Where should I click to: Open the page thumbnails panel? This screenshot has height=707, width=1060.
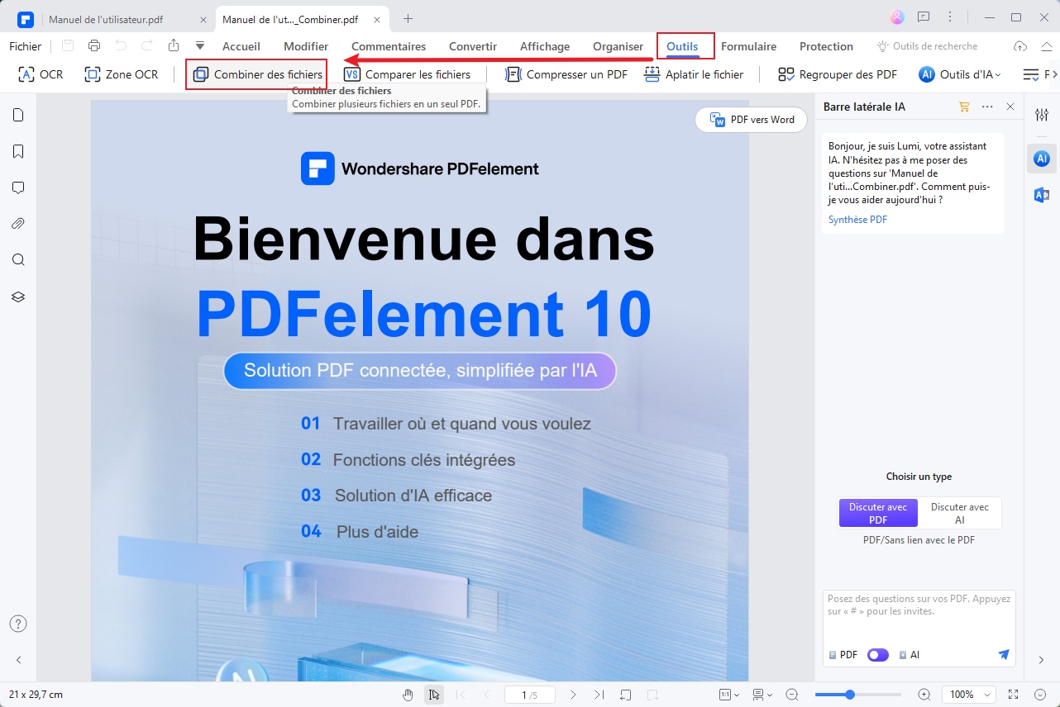[18, 115]
